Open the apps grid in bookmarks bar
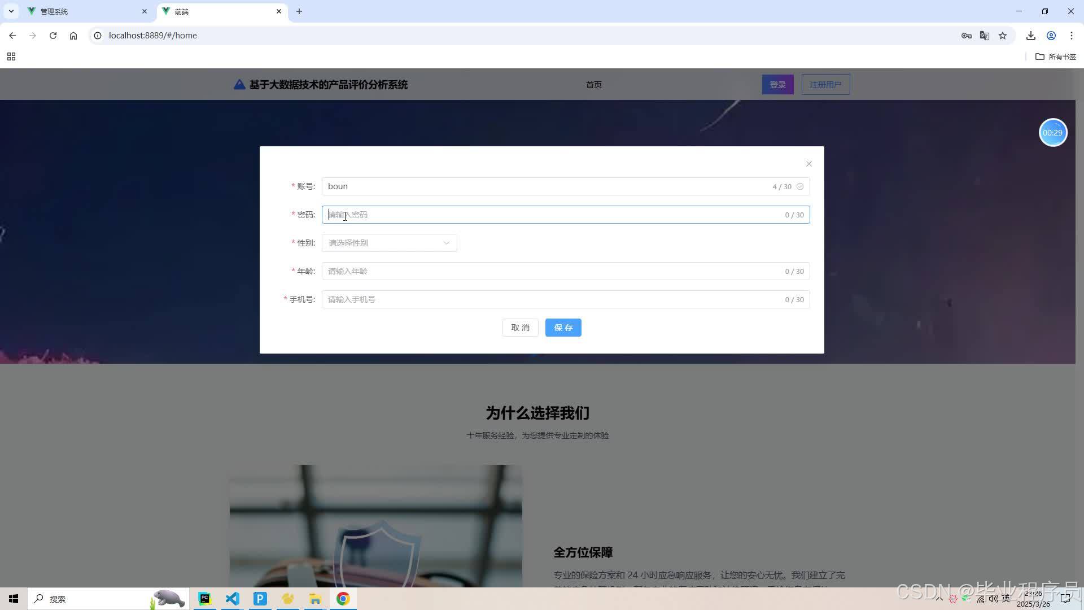1084x610 pixels. [11, 56]
